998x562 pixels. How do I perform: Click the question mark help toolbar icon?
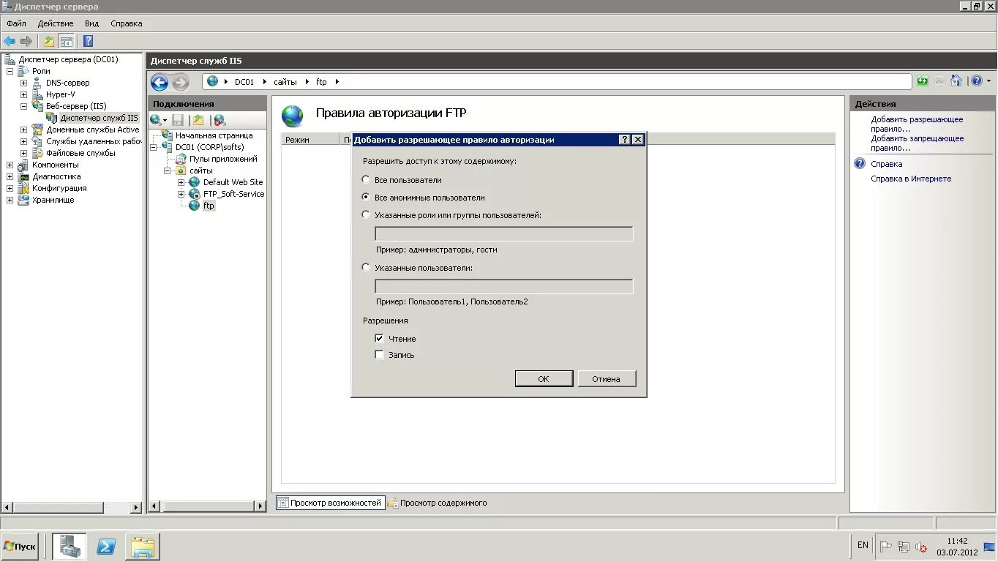coord(88,41)
